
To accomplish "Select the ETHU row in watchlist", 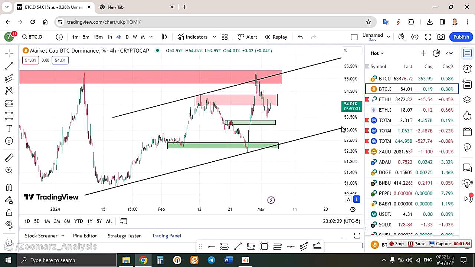I will pyautogui.click(x=412, y=99).
